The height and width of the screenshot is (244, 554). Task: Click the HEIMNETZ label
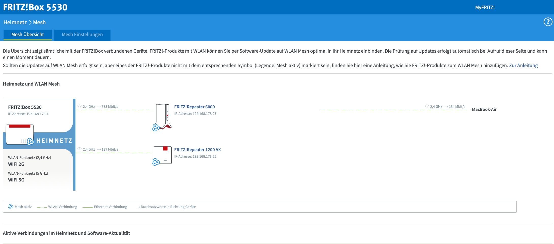coord(54,141)
